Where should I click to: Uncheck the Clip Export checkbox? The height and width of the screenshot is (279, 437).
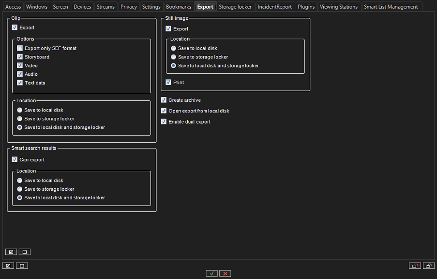15,27
